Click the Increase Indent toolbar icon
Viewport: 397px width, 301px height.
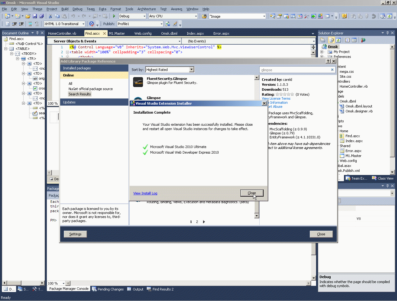tap(21, 24)
